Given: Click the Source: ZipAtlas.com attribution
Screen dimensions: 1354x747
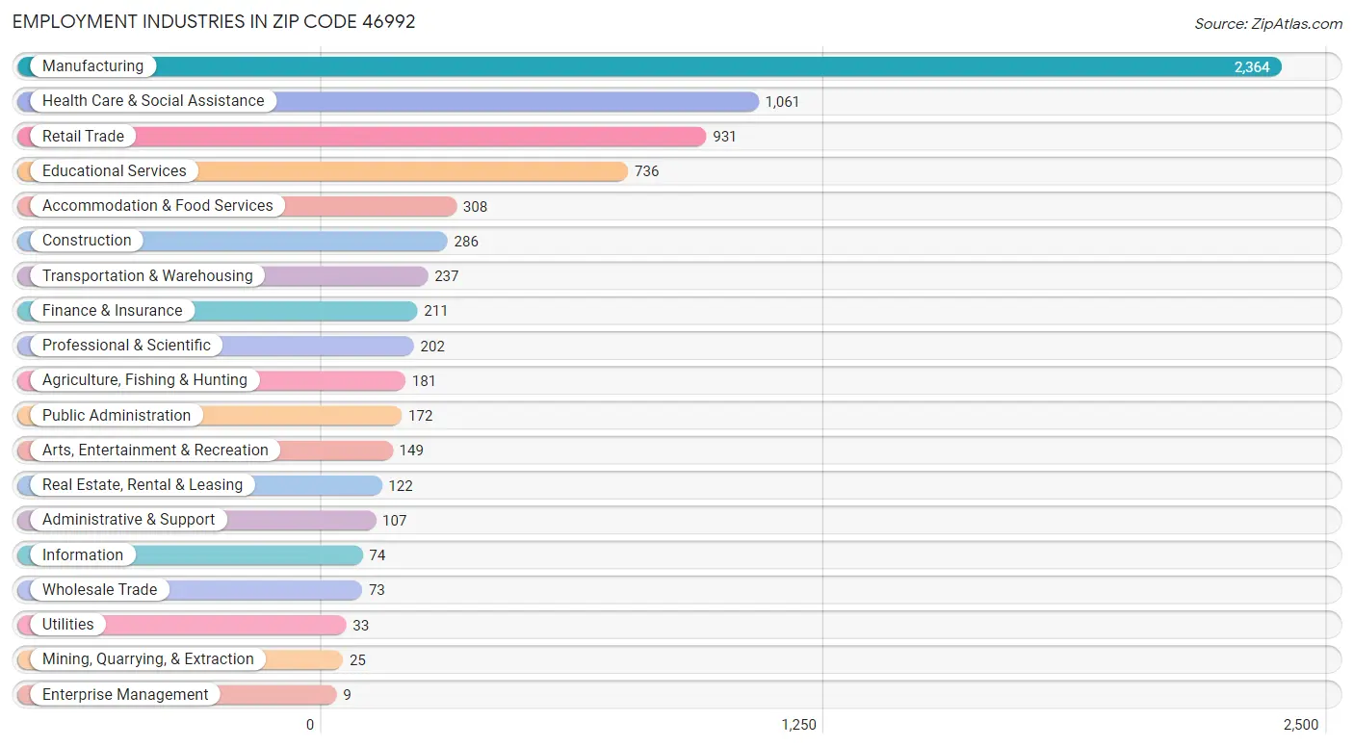Looking at the screenshot, I should (x=1267, y=24).
